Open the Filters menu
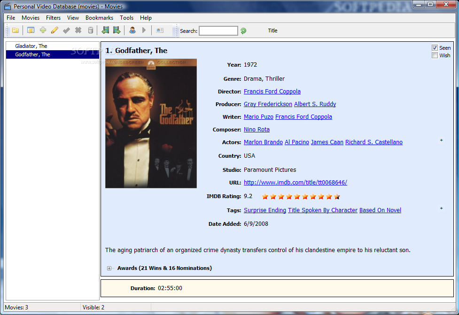 53,18
